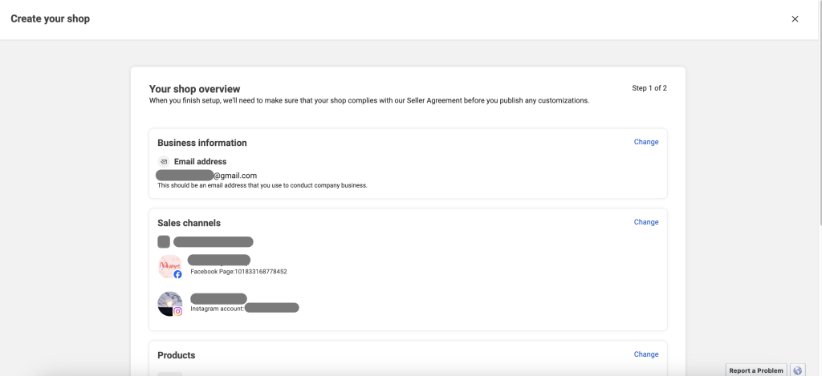
Task: Close the Create your shop dialog
Action: pyautogui.click(x=795, y=19)
